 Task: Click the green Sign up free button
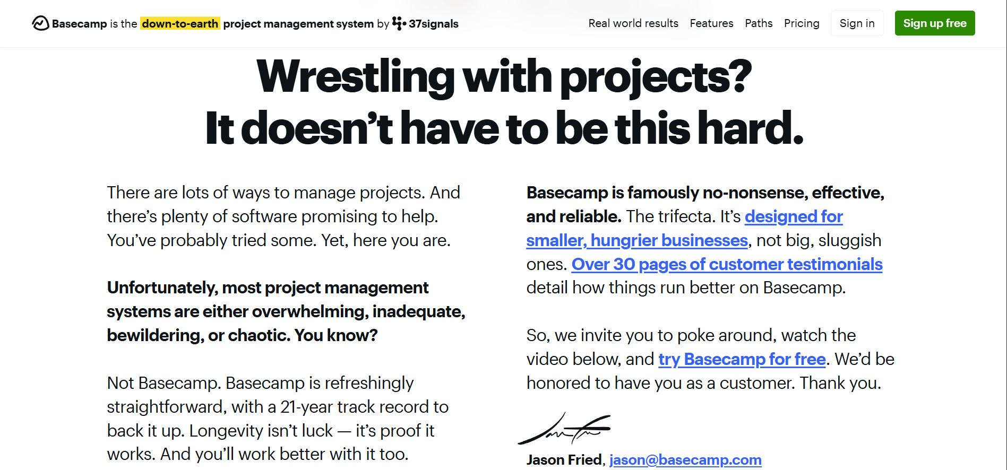click(934, 23)
